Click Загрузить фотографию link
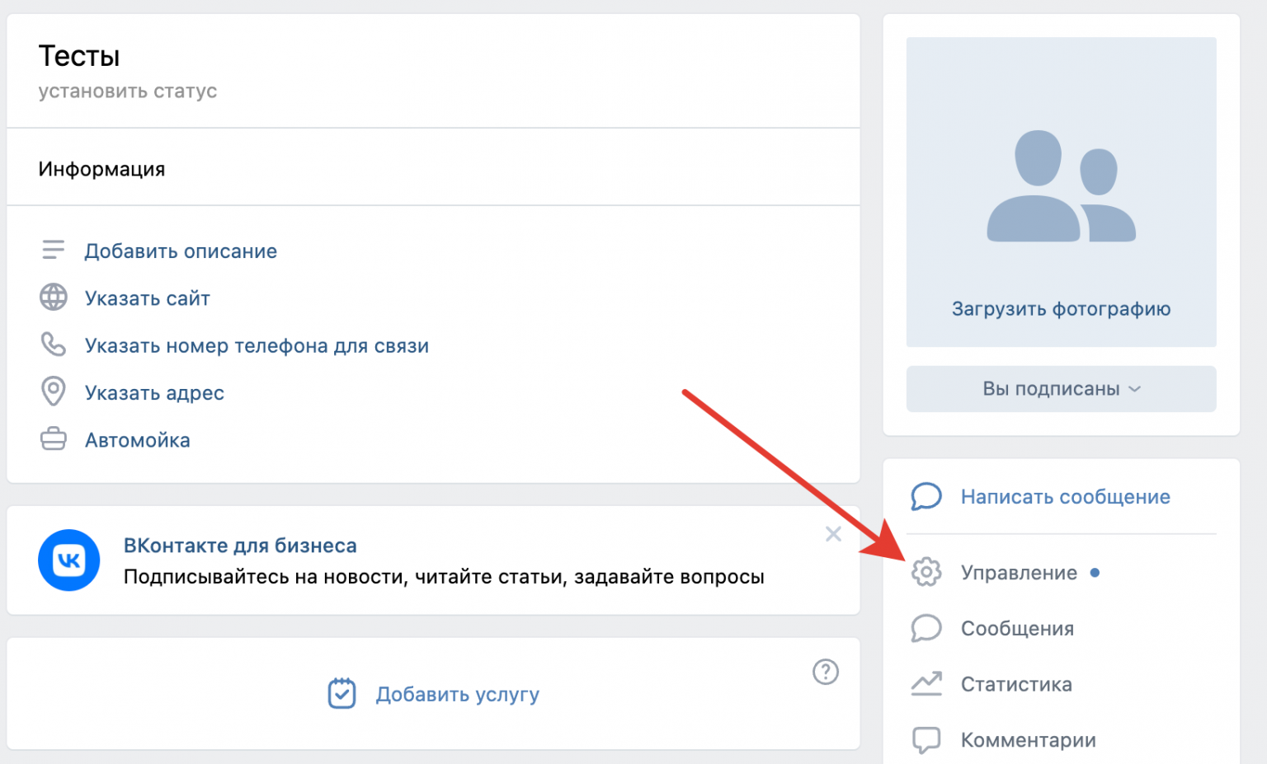 [1061, 309]
